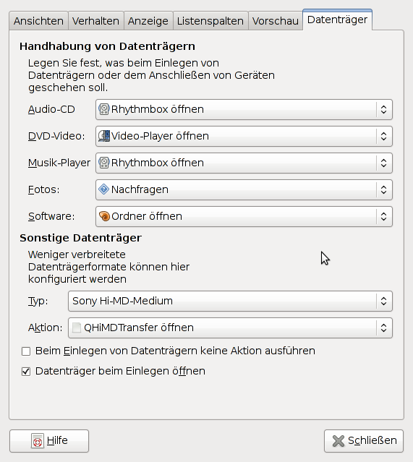Click the Rhythmbox icon in Musik-Player row
The image size is (413, 462).
click(103, 163)
